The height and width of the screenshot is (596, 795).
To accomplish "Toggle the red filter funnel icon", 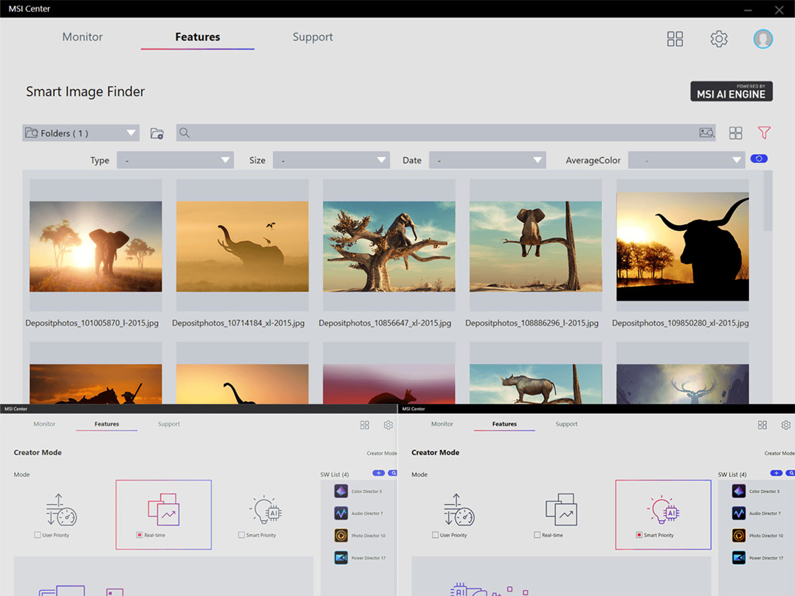I will coord(764,133).
